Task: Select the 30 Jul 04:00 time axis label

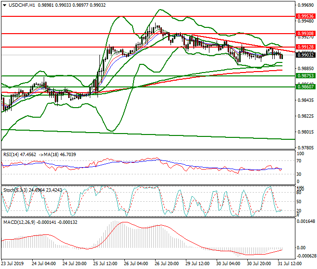Action: pos(228,264)
